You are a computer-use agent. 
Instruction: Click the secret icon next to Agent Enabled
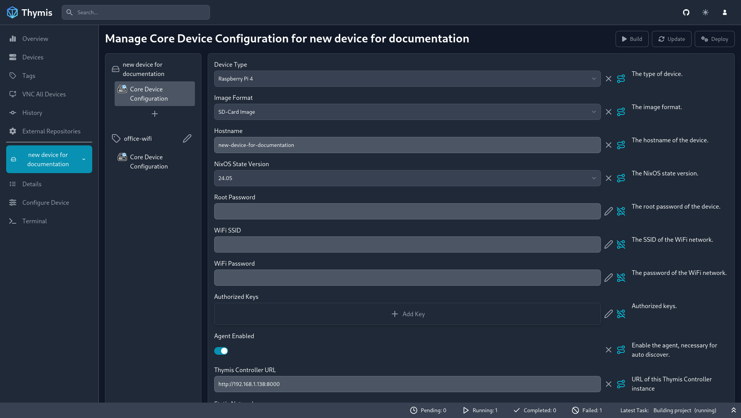pyautogui.click(x=621, y=350)
